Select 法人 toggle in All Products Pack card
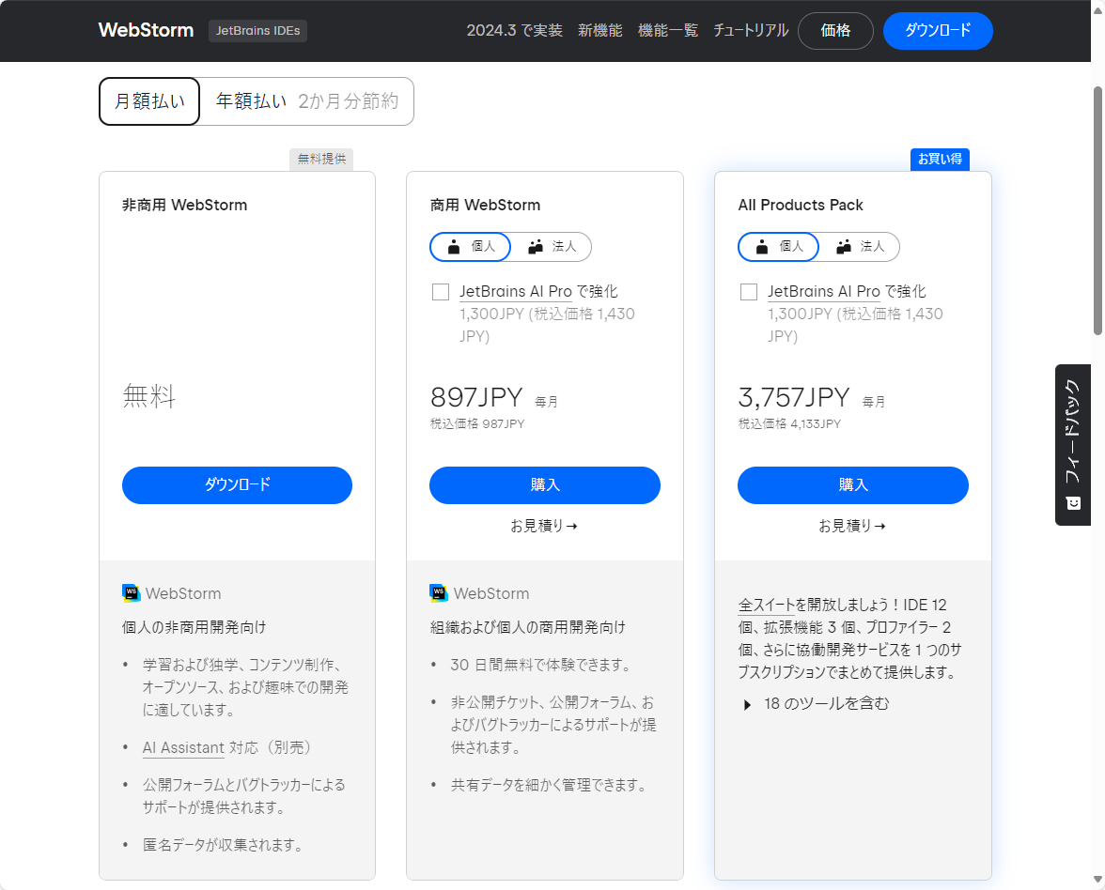1105x890 pixels. pos(860,246)
